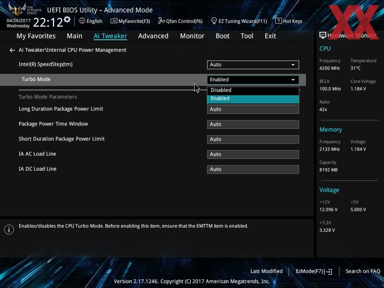
Task: Choose Enabled in the Turbo Mode list
Action: tap(253, 99)
